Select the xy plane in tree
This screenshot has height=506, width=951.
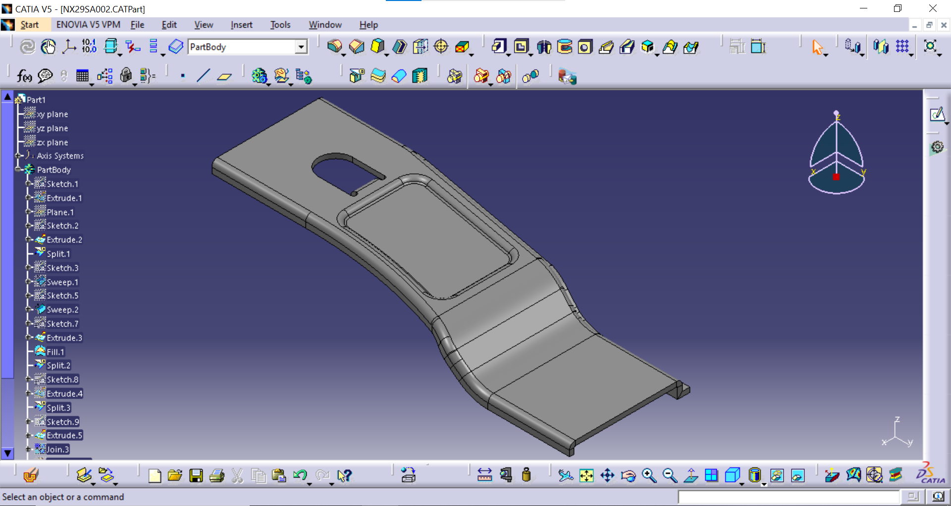tap(52, 114)
